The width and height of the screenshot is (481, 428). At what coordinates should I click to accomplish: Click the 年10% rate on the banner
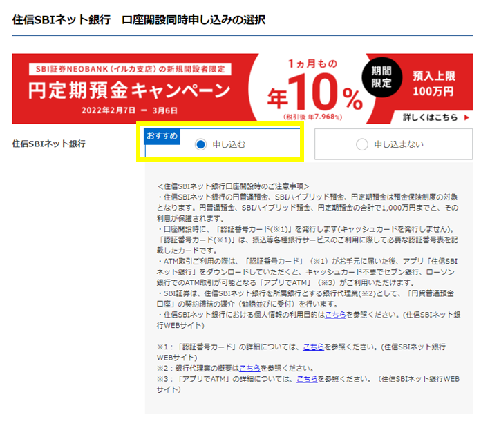pos(315,92)
